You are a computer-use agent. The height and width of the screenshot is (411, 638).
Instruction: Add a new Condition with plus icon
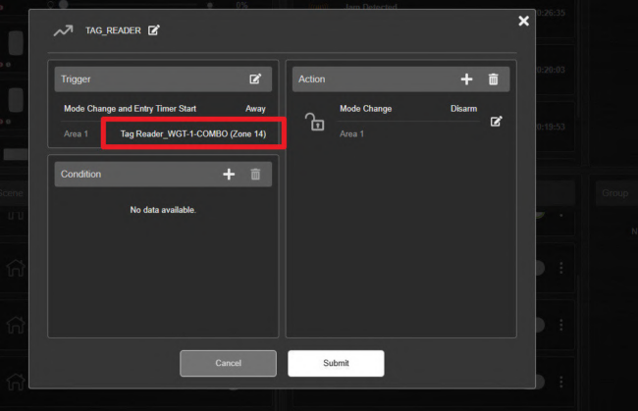(x=229, y=174)
